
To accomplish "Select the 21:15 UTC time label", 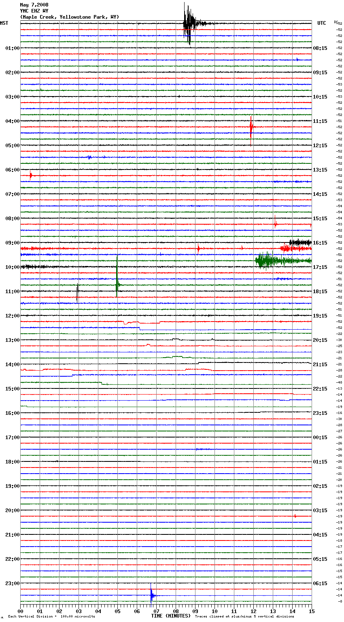I will click(320, 365).
